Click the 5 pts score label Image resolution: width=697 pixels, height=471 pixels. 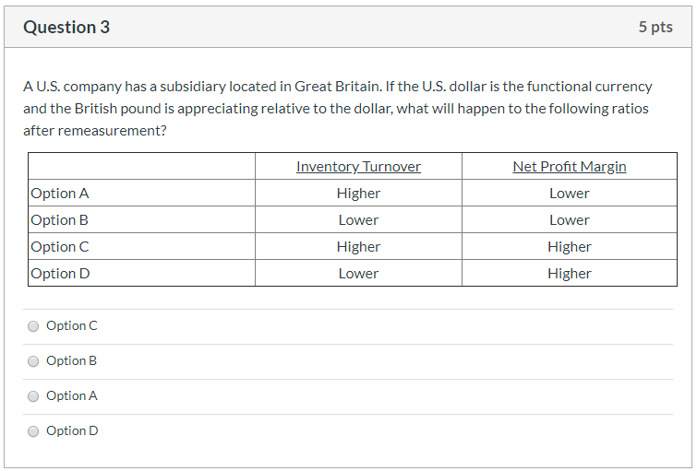[x=655, y=27]
